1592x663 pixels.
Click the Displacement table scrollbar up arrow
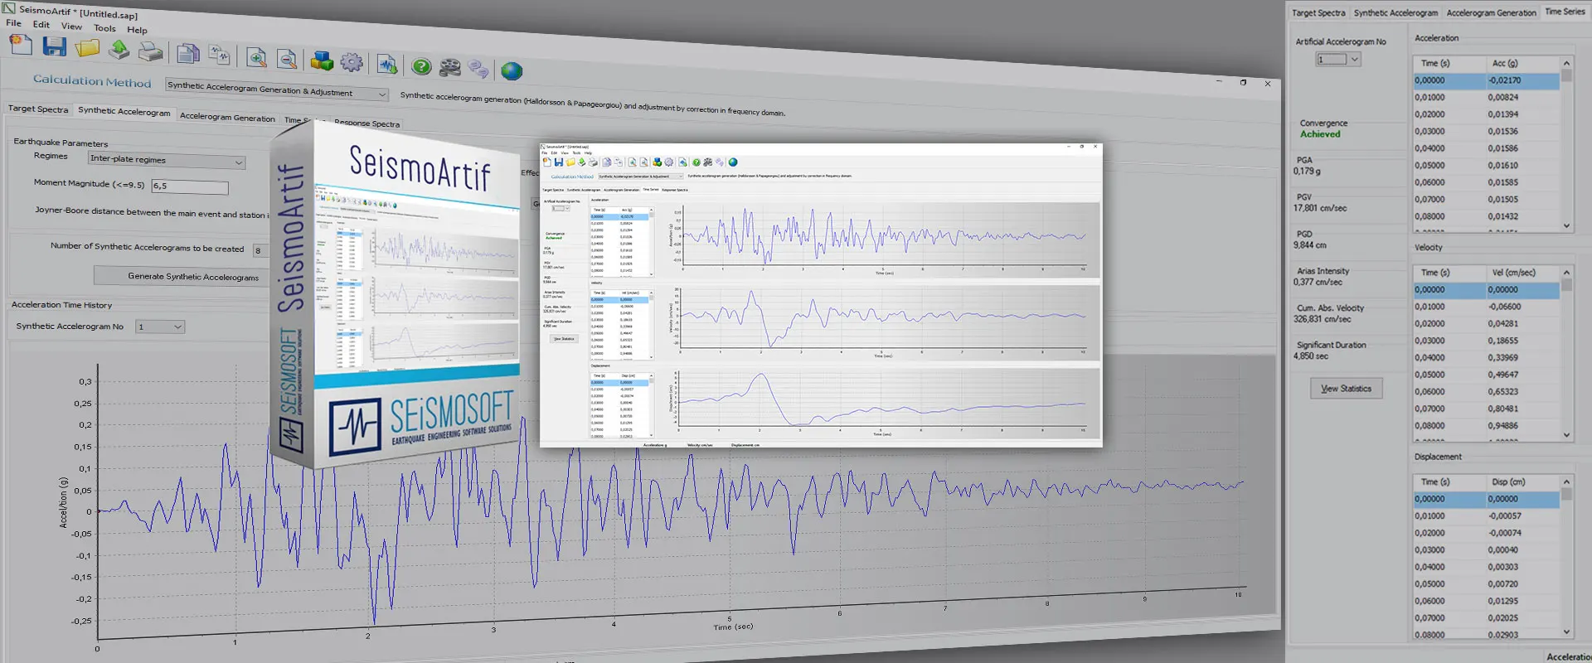point(1566,482)
